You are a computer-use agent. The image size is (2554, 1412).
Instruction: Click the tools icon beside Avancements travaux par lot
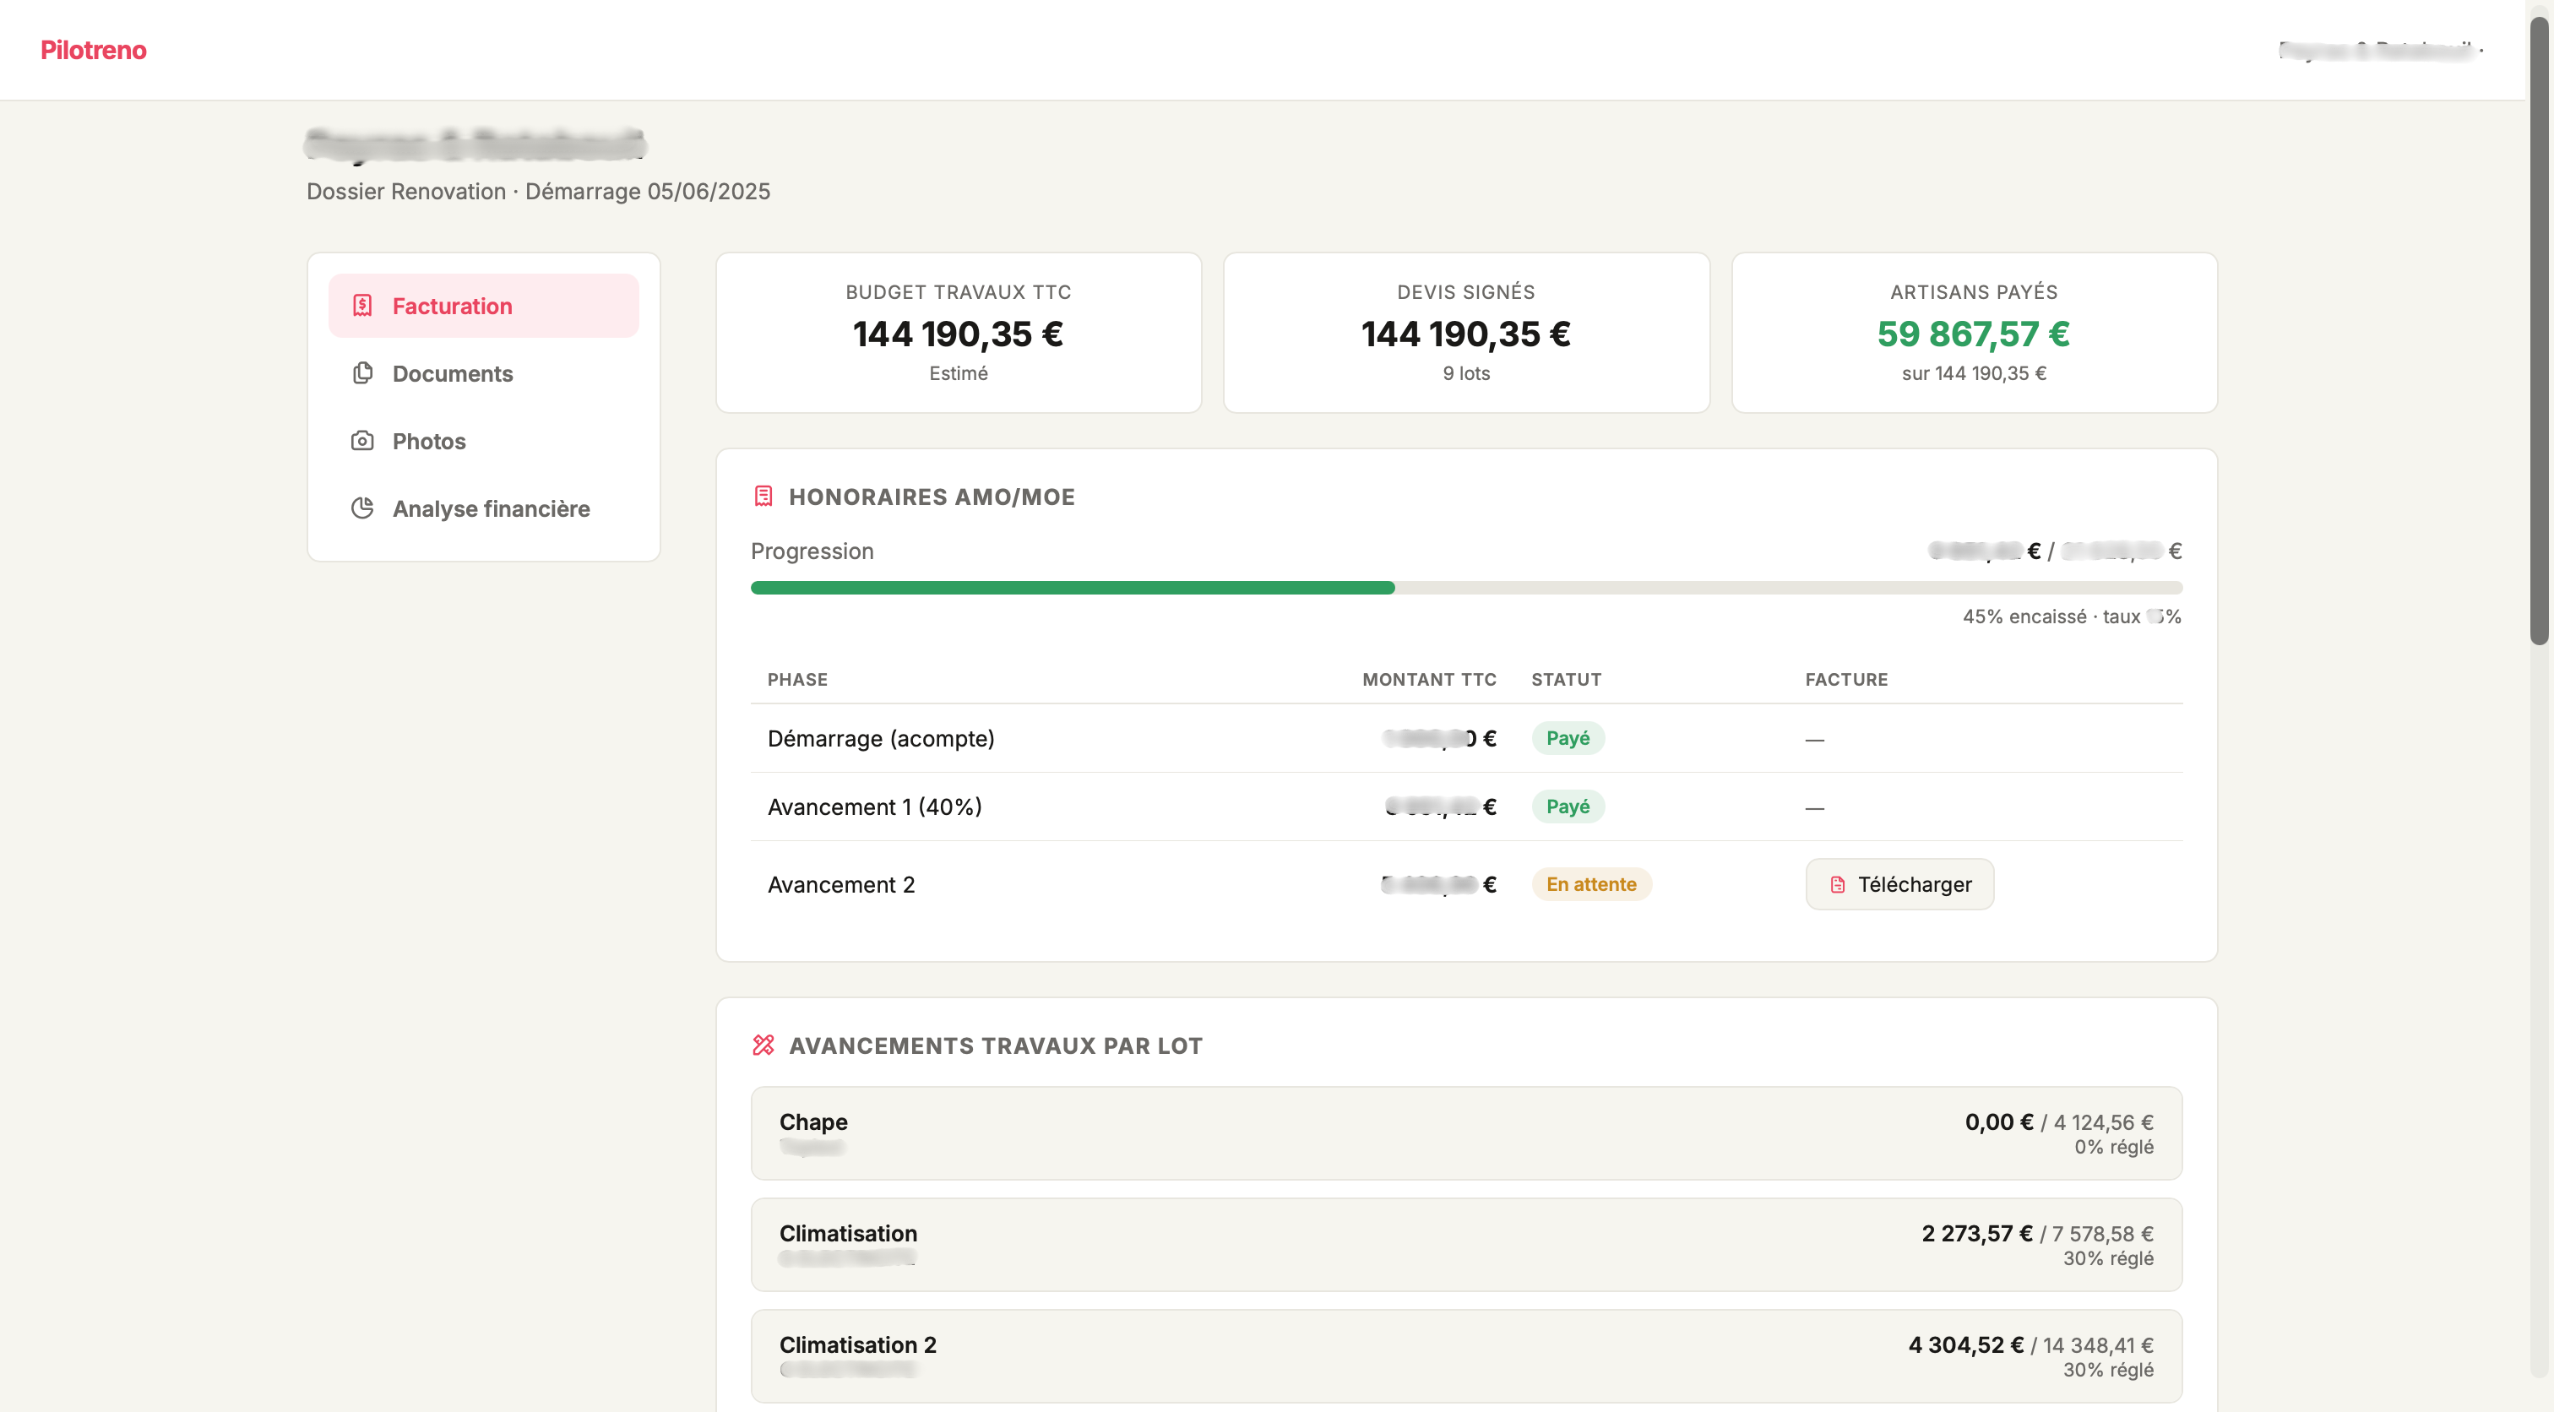point(763,1045)
